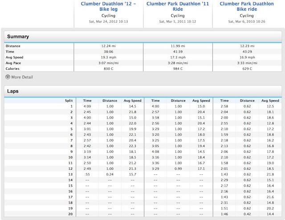Viewport: 285px width, 220px height.
Task: Select the 11.99 mi distance value
Action: pyautogui.click(x=178, y=46)
